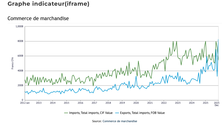224x125 pixels.
Task: Click the 2017 tick label on the x-axis
Action: pyautogui.click(x=94, y=102)
